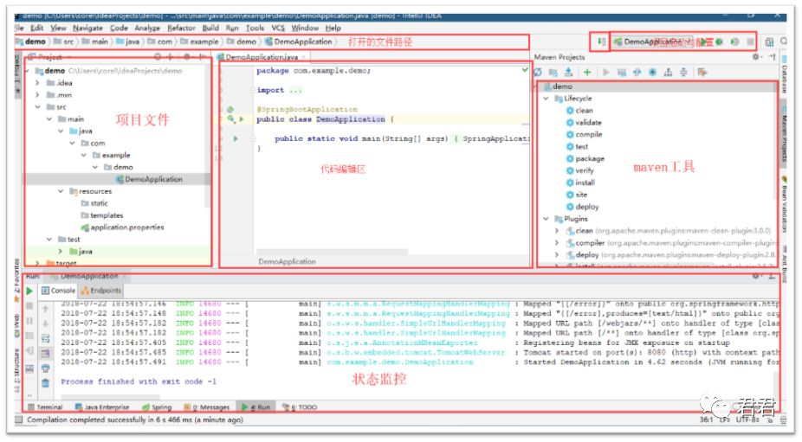Viewport: 802px width, 442px height.
Task: Open Maven Projects panel gear options
Action: coord(755,57)
